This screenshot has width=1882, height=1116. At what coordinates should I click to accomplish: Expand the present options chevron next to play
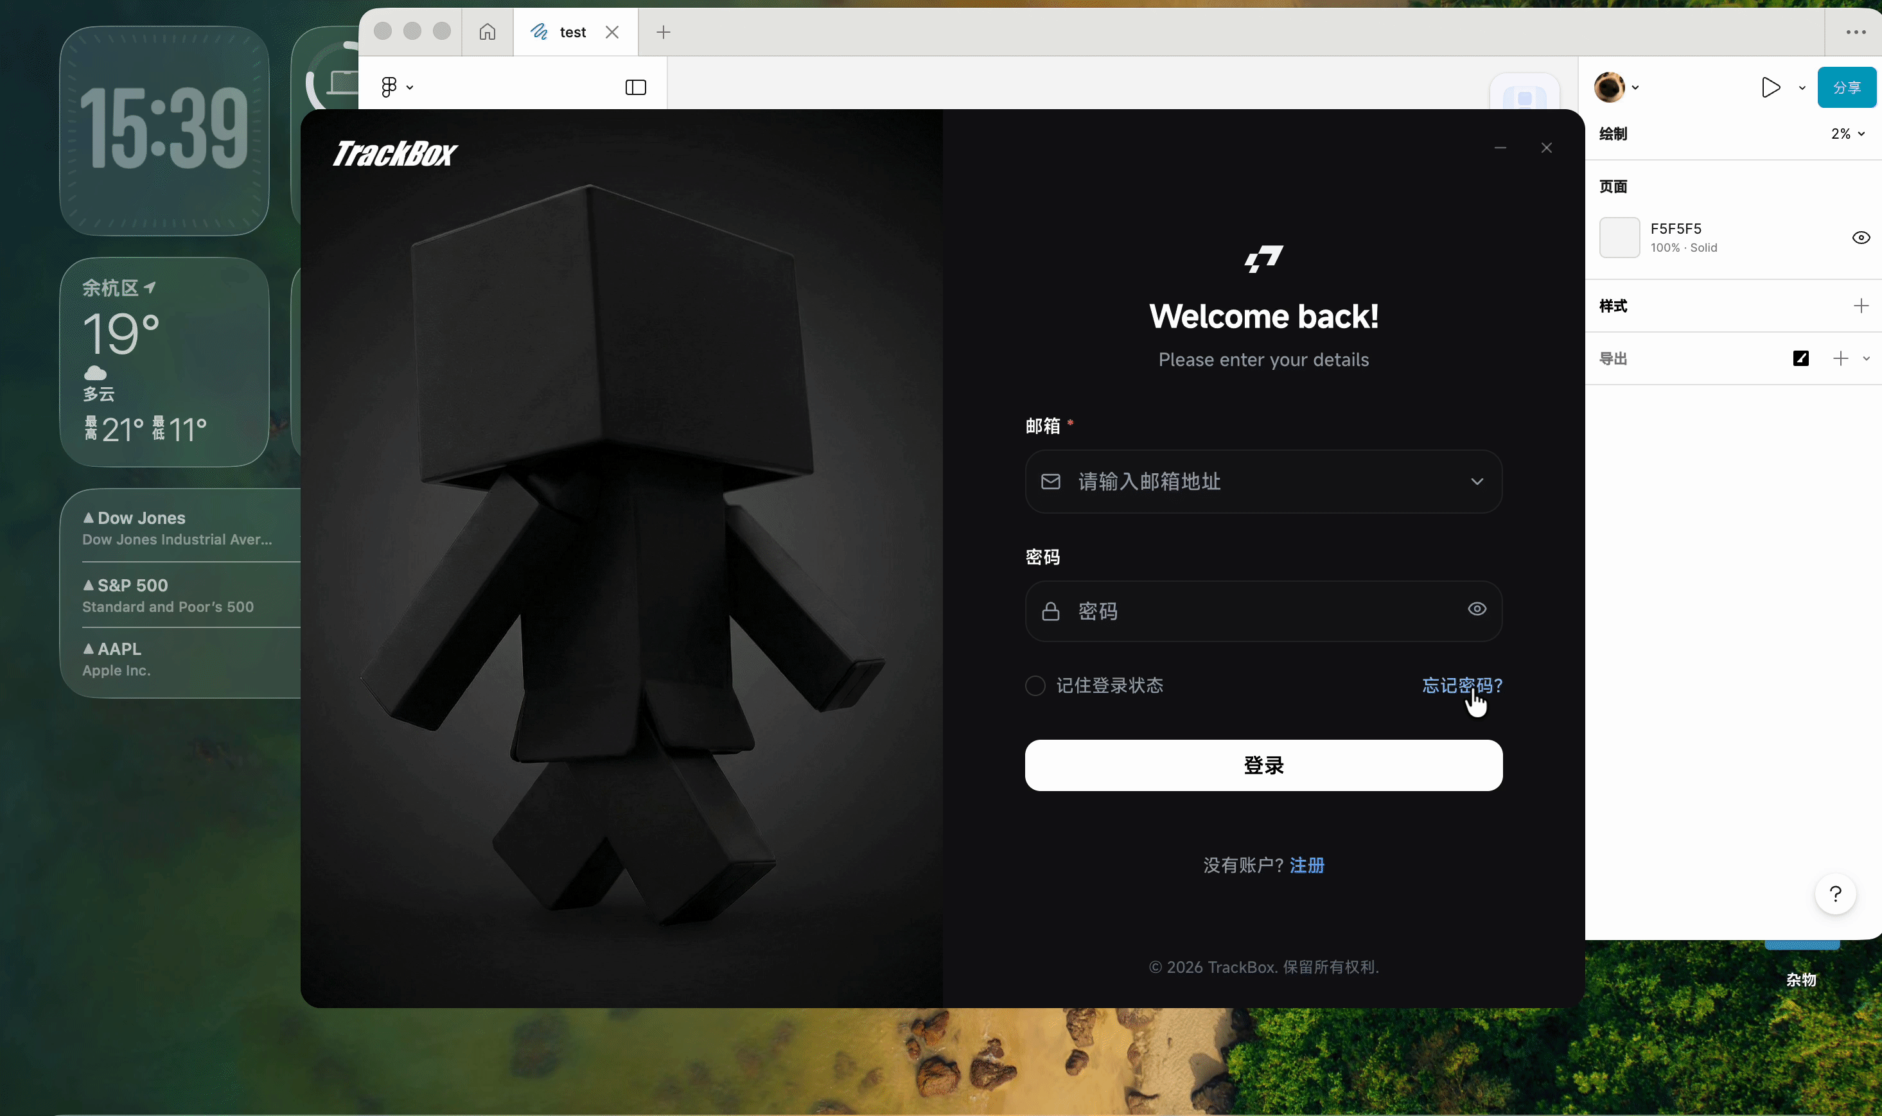click(x=1802, y=88)
